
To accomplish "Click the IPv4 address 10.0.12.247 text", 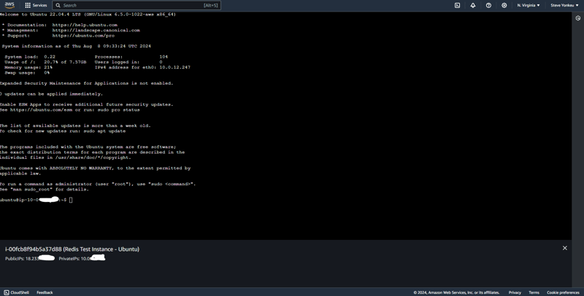I will point(174,68).
